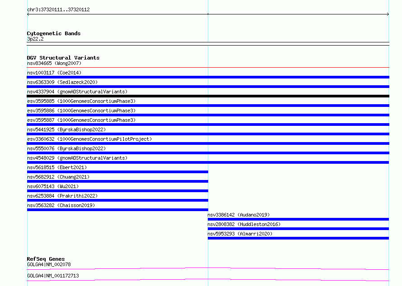Image resolution: width=402 pixels, height=286 pixels.
Task: Open variant nsv4548029 (gnomADStructuralVariants)
Action: (x=77, y=158)
